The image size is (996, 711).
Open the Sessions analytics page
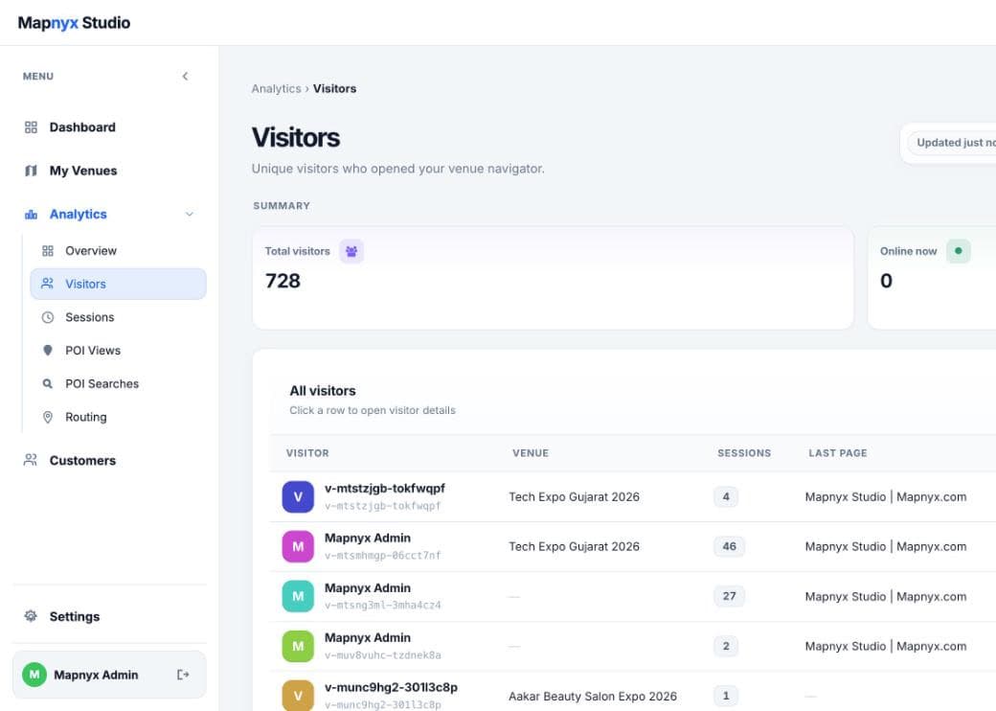[90, 317]
